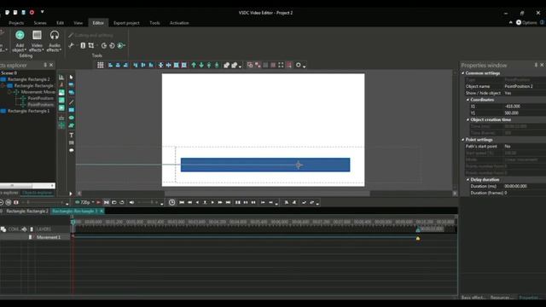Close the Rectangle: Rectangle 3 timeline tab
This screenshot has width=546, height=307.
(x=102, y=211)
